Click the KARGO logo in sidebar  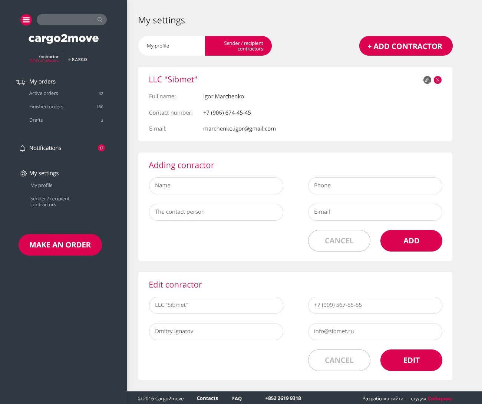coord(77,59)
